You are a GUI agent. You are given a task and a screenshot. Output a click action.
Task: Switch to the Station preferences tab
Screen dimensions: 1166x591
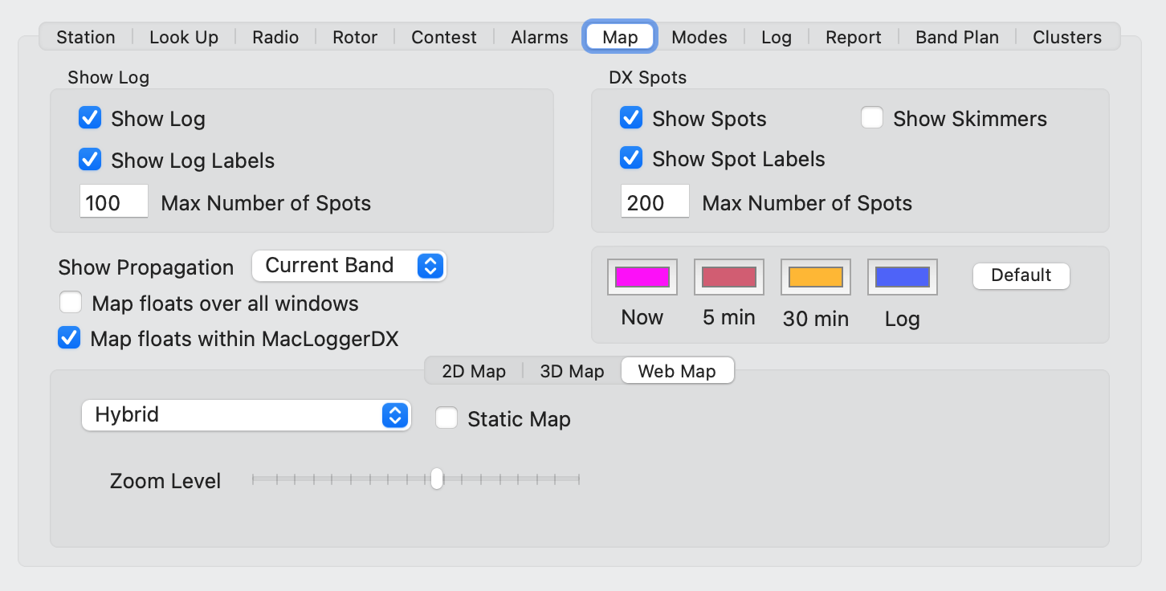[x=85, y=36]
